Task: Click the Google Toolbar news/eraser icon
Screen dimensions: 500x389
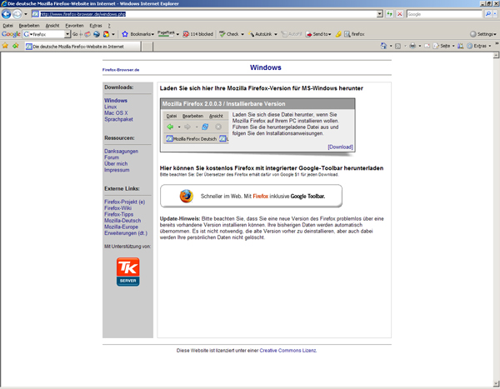Action: (87, 34)
